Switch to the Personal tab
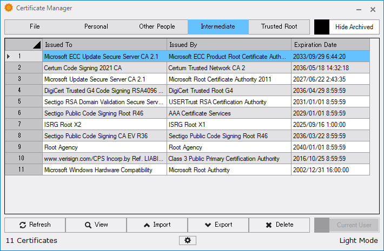Screen dimensions: 384x251 tap(96, 26)
